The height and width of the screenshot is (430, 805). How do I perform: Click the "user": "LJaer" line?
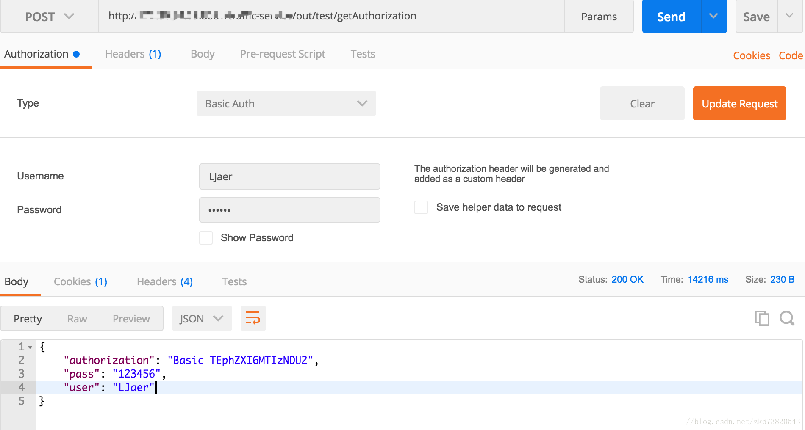(x=109, y=387)
